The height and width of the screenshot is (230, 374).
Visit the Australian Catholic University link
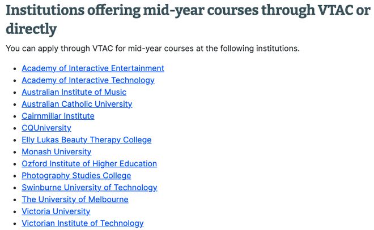[77, 104]
